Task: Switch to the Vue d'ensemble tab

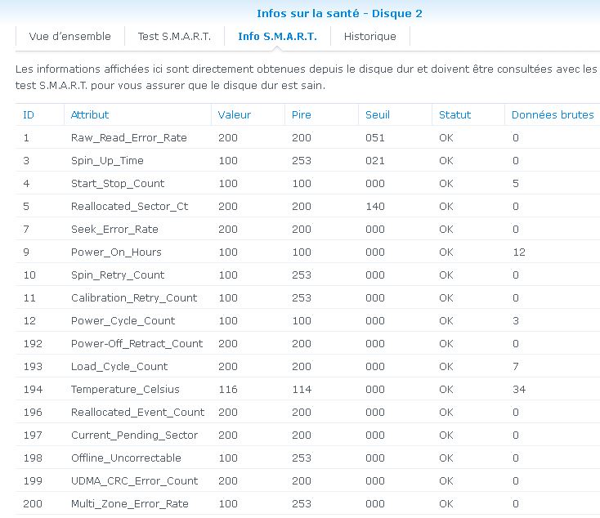Action: [70, 36]
